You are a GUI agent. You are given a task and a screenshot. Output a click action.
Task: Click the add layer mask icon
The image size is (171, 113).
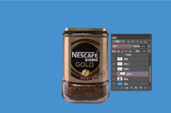click(x=127, y=88)
